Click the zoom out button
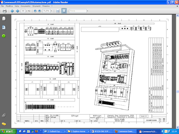Screen dimensions: 179x134 click(x=35, y=11)
